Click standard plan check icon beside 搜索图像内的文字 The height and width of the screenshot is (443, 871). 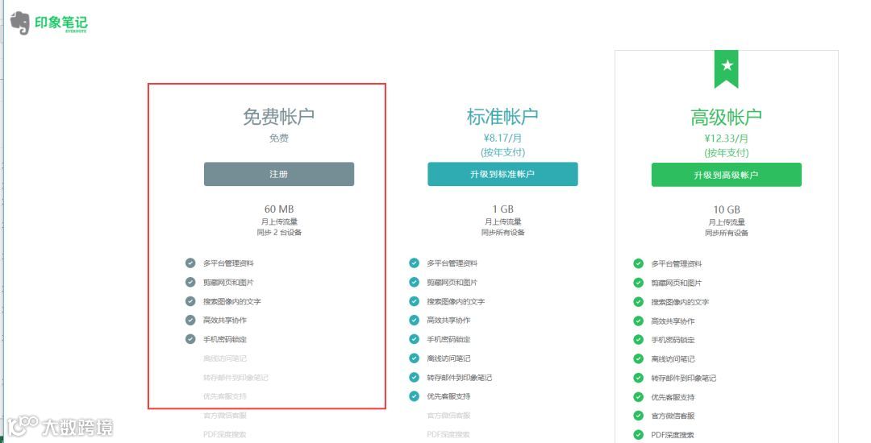tap(414, 301)
